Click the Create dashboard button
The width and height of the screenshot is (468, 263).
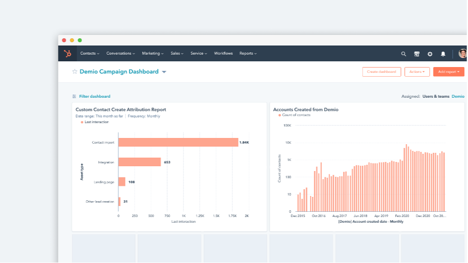[381, 72]
